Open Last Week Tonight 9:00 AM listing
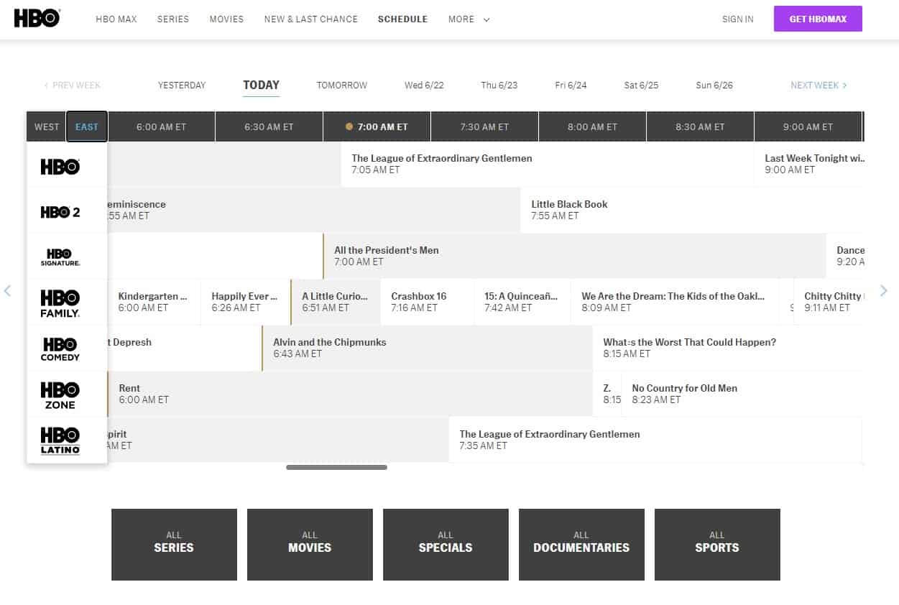Image resolution: width=899 pixels, height=605 pixels. tap(808, 164)
